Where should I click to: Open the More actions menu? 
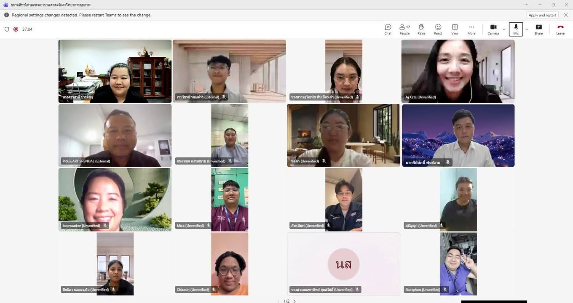tap(471, 29)
